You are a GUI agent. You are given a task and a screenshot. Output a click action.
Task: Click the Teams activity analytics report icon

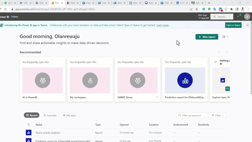[x=29, y=132]
